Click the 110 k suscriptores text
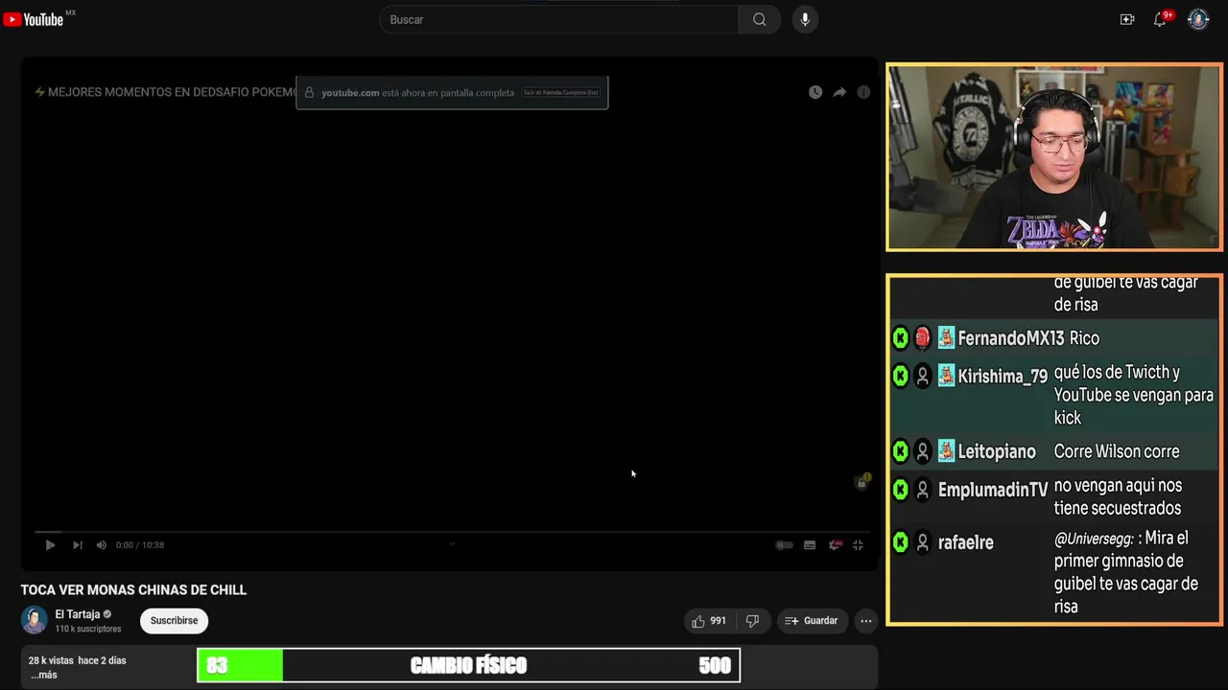The width and height of the screenshot is (1228, 690). [88, 629]
